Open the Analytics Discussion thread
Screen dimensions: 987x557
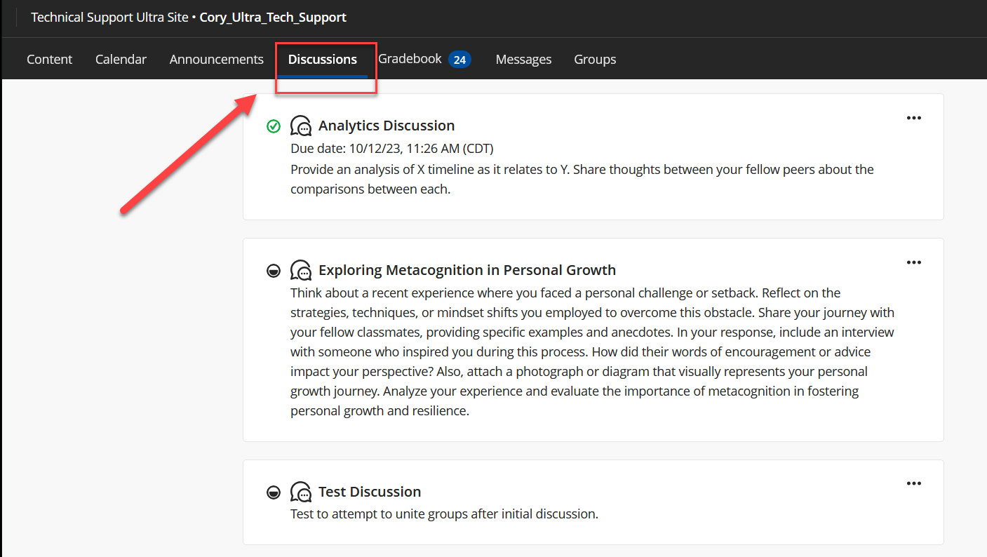(x=387, y=126)
